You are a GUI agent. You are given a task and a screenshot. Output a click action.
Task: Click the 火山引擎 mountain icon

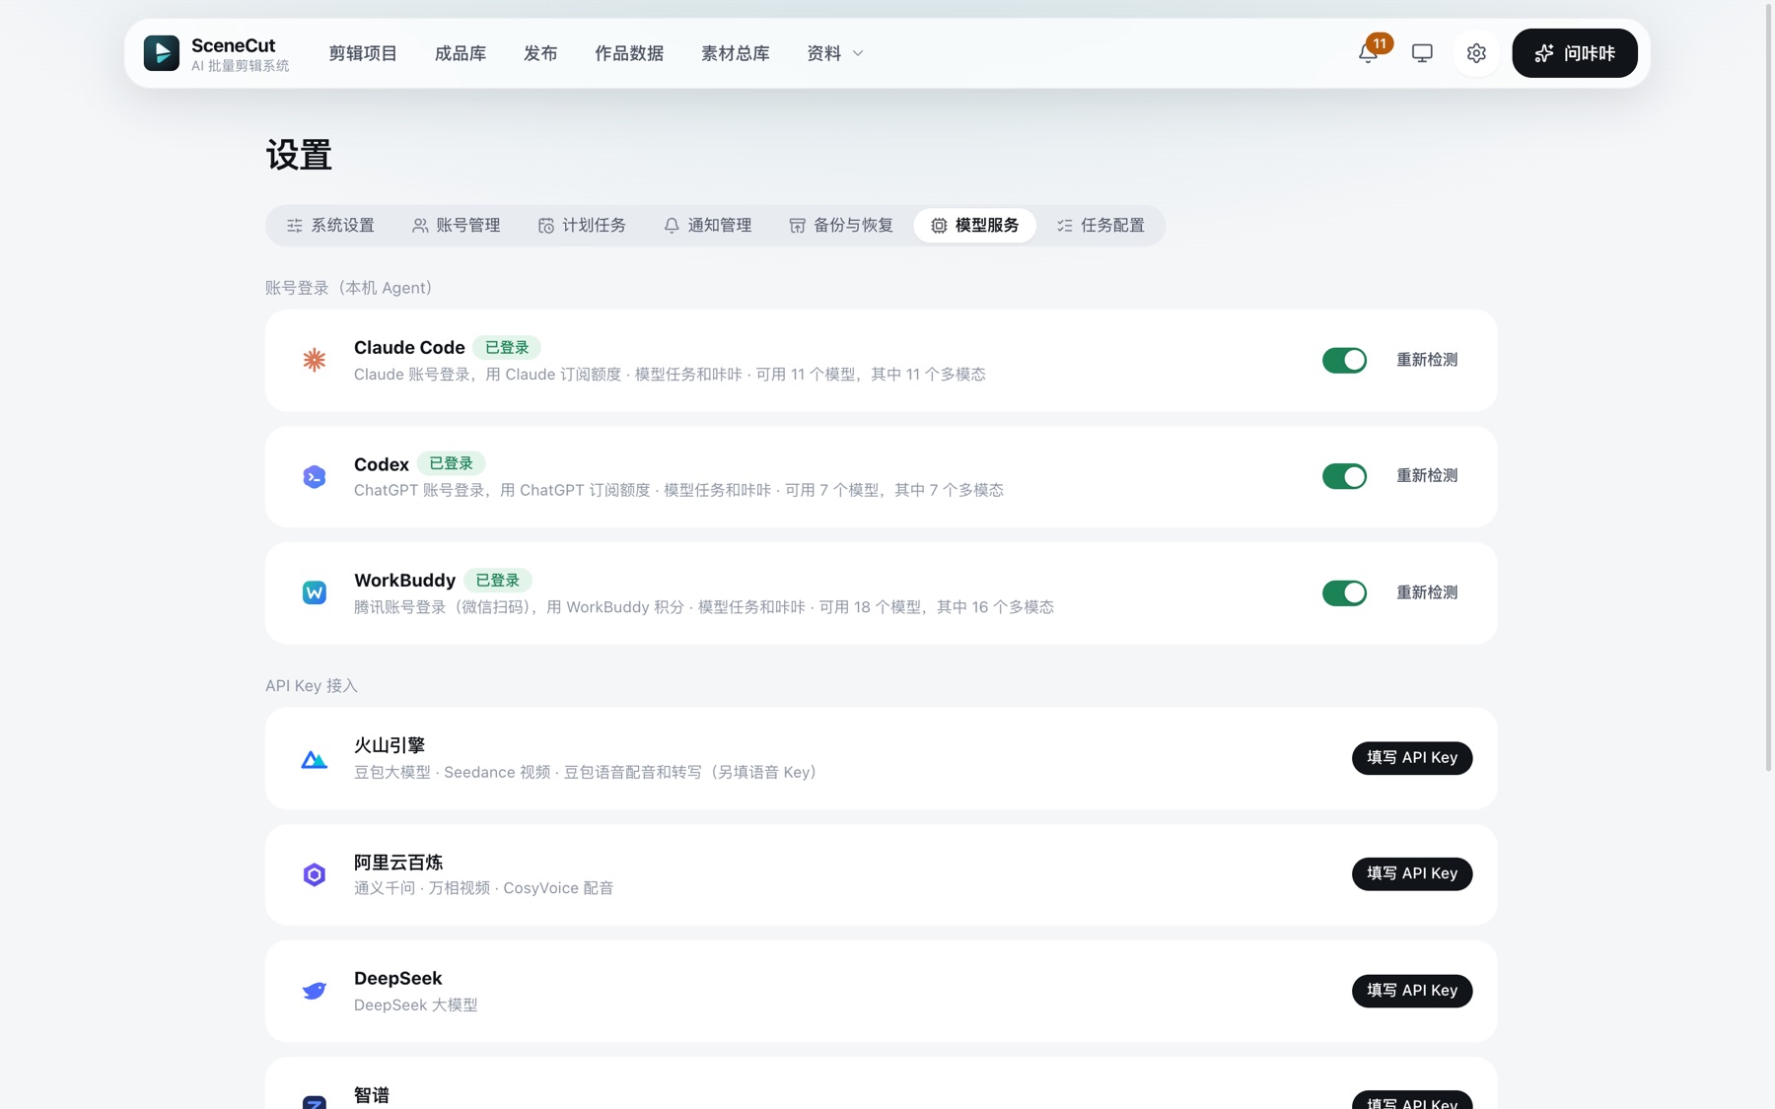pos(315,759)
